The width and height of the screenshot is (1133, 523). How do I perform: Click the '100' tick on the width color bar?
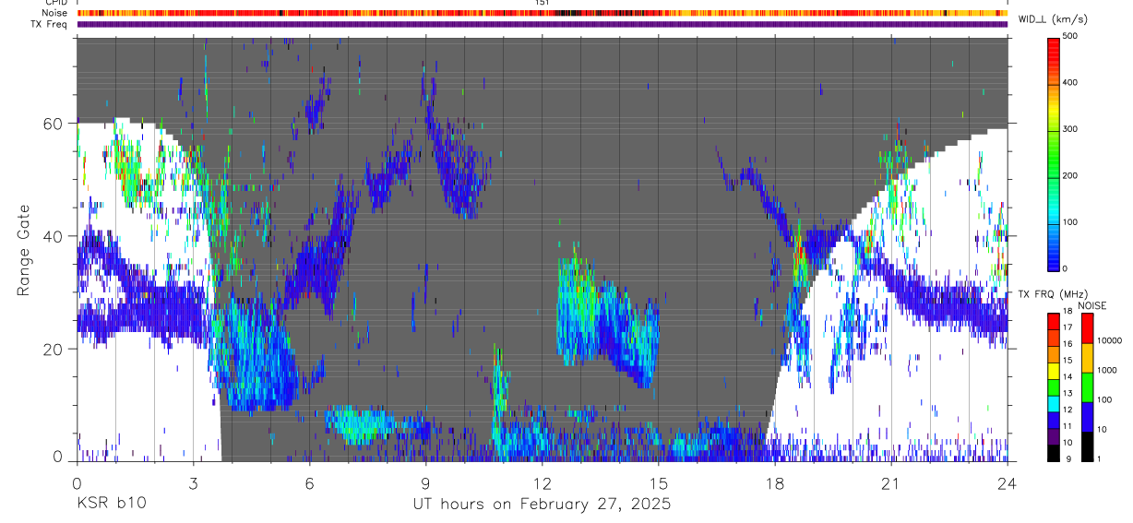click(1071, 222)
